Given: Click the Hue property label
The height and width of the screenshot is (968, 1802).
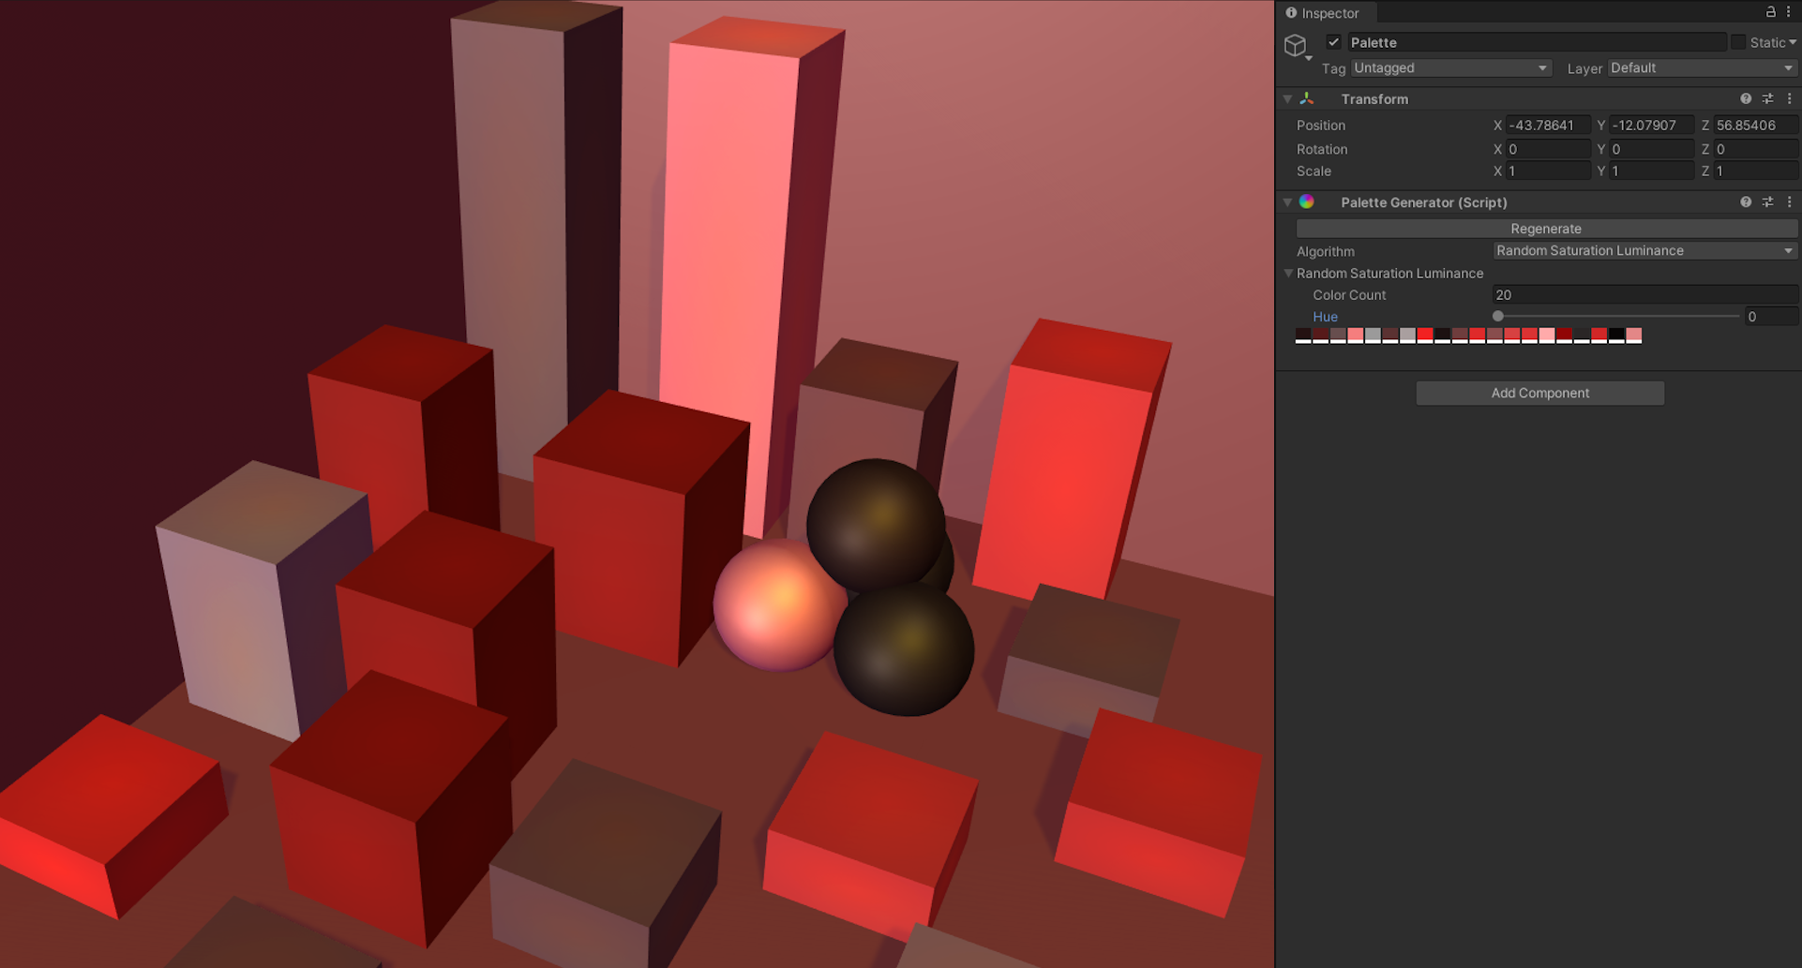Looking at the screenshot, I should tap(1325, 317).
